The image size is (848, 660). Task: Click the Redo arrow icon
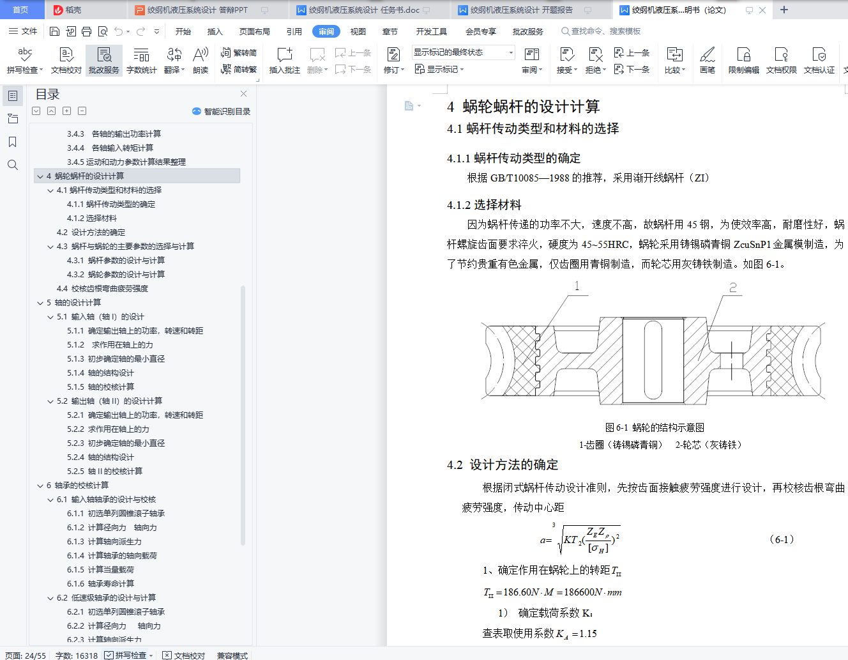140,31
